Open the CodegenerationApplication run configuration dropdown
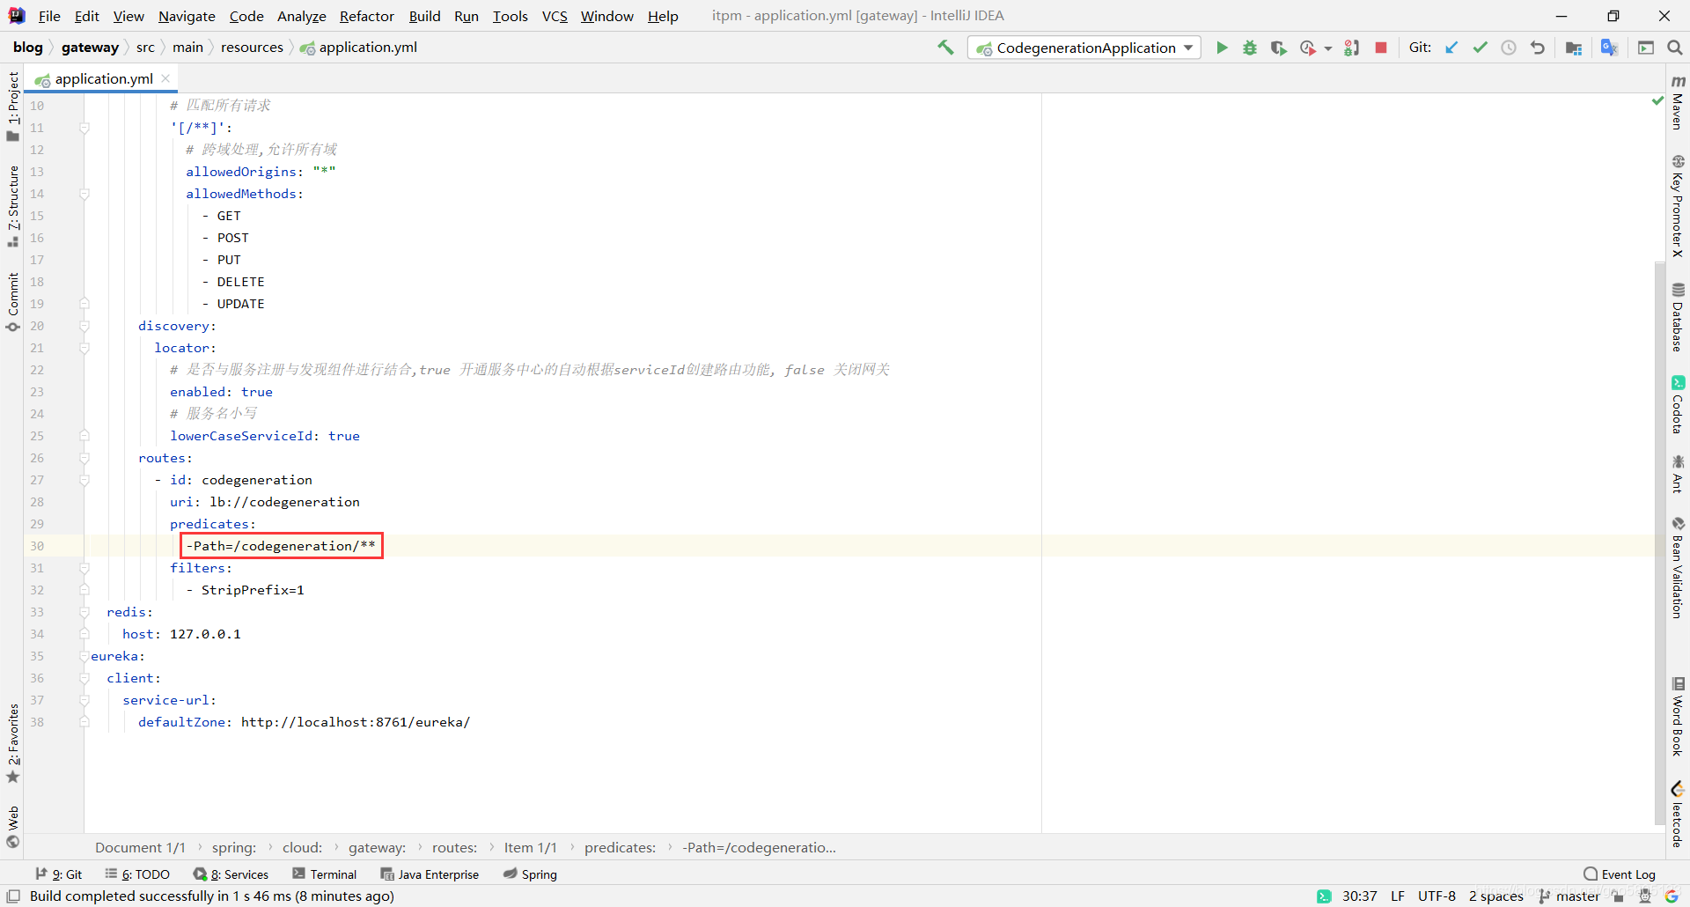Image resolution: width=1690 pixels, height=907 pixels. click(1084, 48)
